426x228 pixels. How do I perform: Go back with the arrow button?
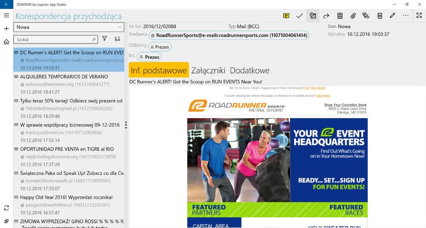pyautogui.click(x=6, y=4)
